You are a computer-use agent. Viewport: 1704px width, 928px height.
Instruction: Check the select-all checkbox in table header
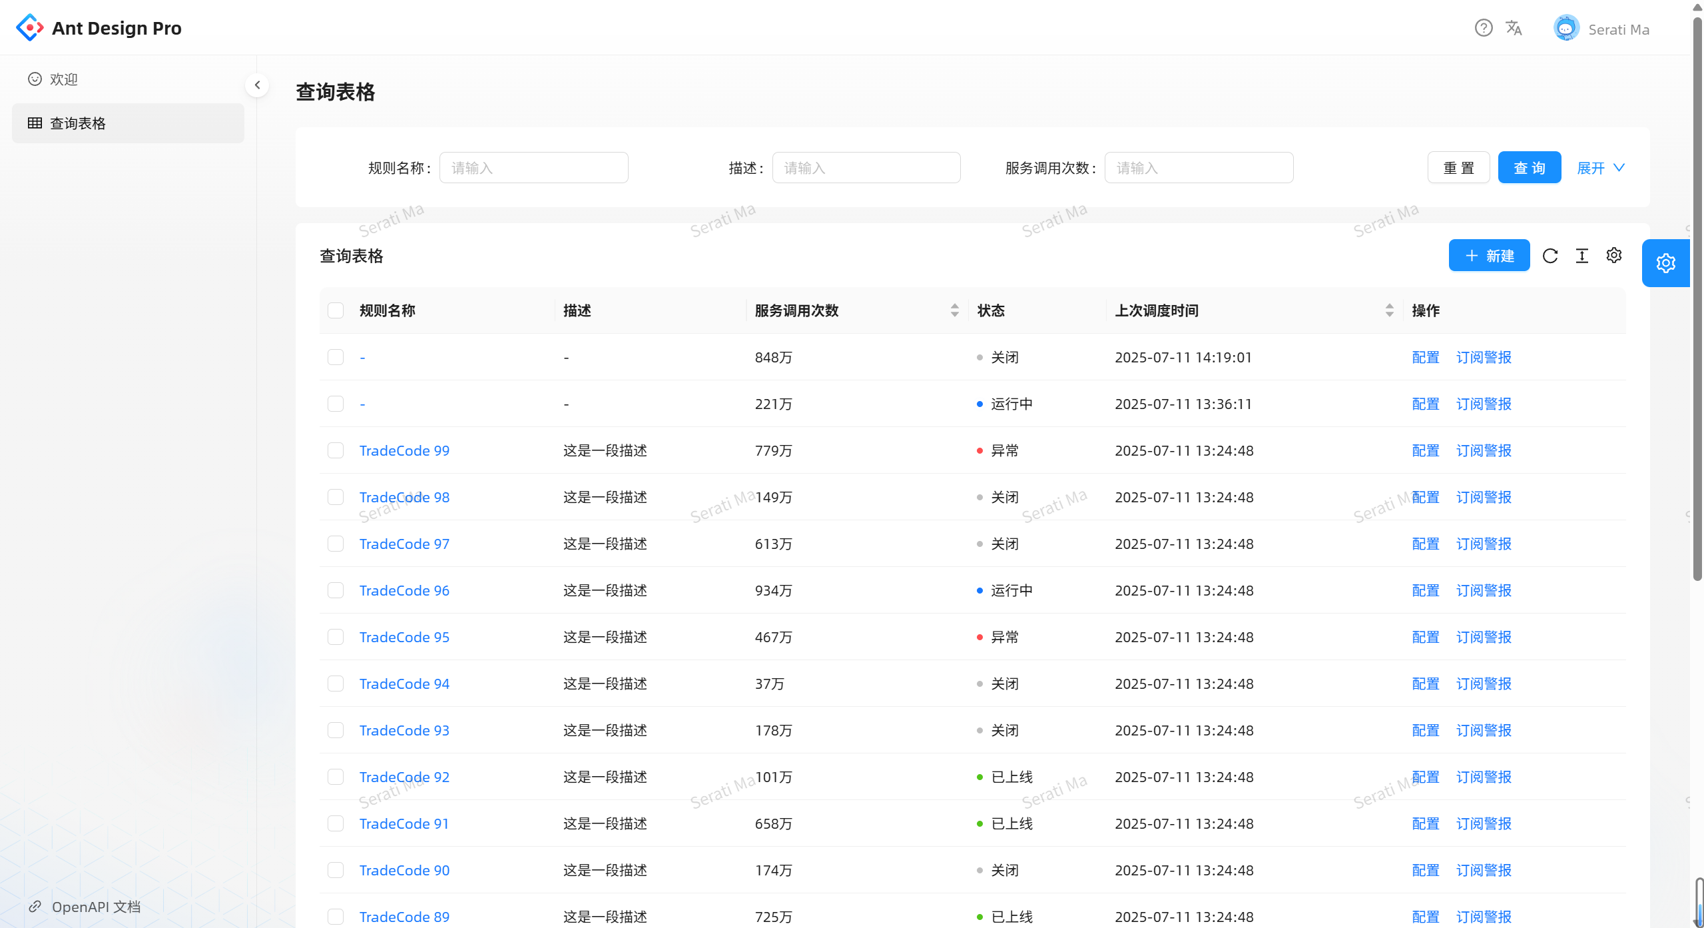(x=336, y=310)
